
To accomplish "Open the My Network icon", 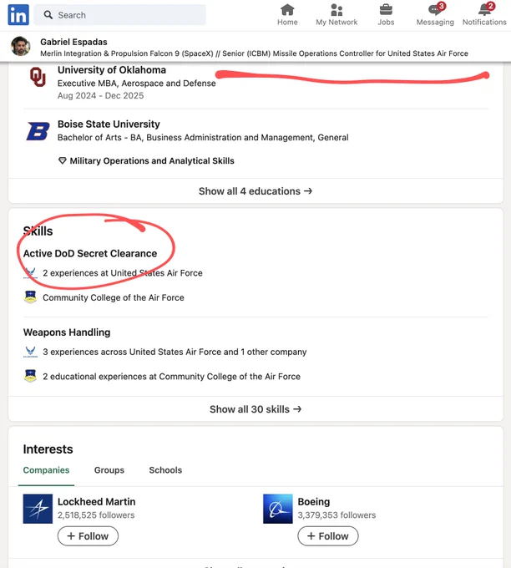I will click(336, 10).
